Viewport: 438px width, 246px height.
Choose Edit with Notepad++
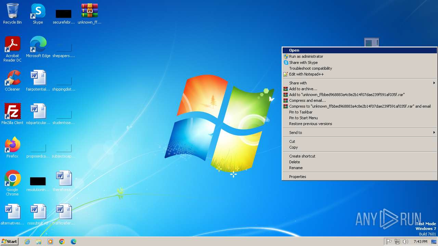click(x=360, y=74)
